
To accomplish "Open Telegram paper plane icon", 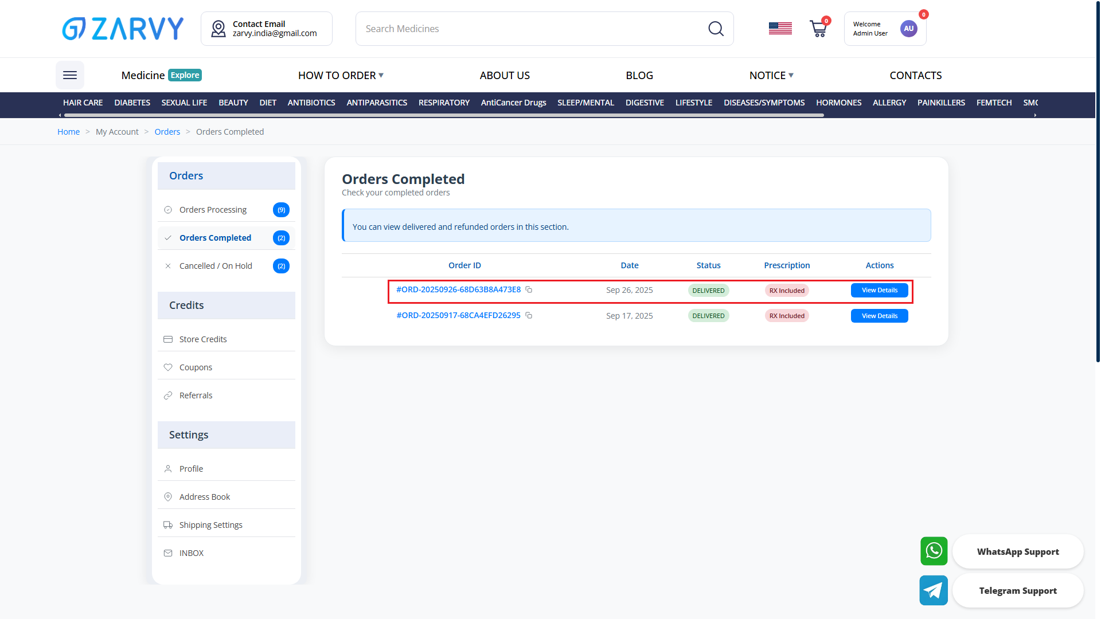I will click(x=934, y=590).
